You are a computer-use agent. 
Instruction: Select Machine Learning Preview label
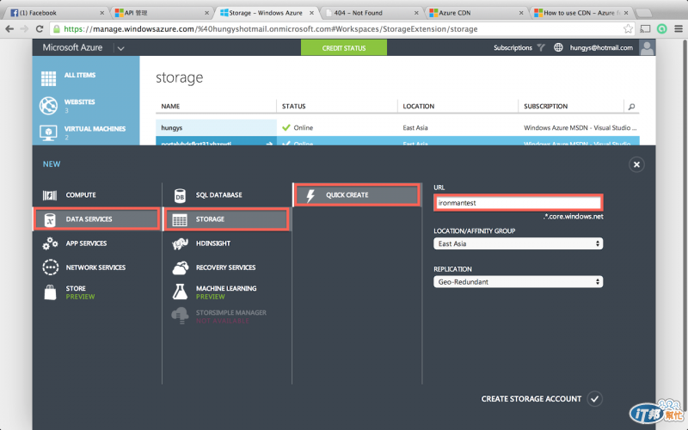pos(226,292)
